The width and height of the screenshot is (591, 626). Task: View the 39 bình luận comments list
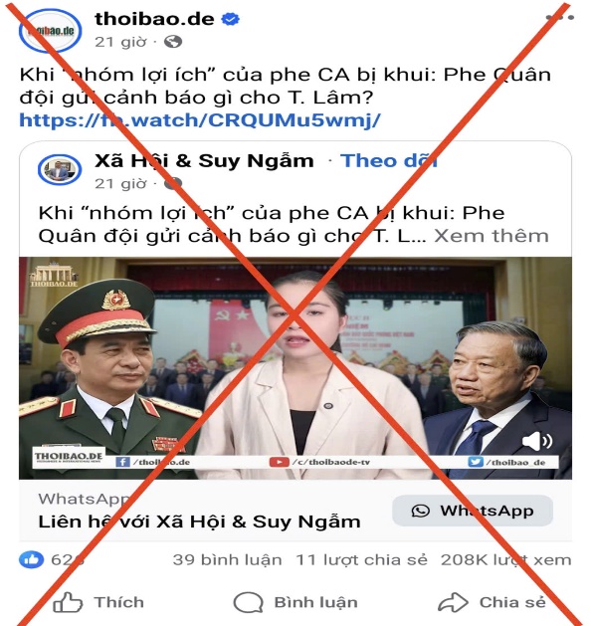tap(227, 559)
